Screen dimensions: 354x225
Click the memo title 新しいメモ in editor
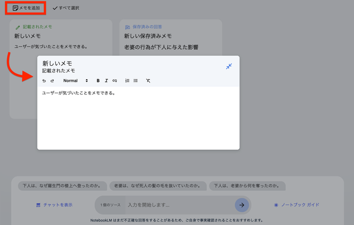[58, 63]
